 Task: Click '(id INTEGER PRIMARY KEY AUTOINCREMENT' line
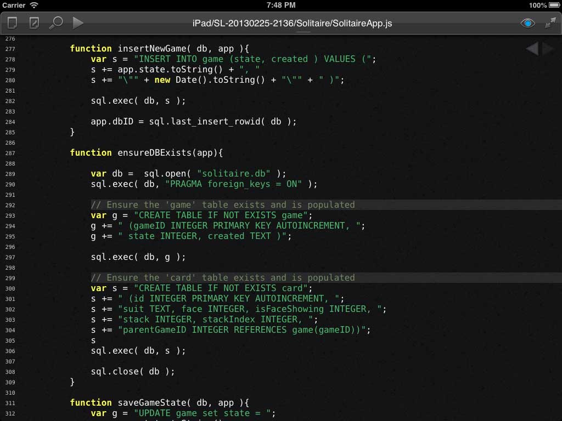tap(217, 299)
